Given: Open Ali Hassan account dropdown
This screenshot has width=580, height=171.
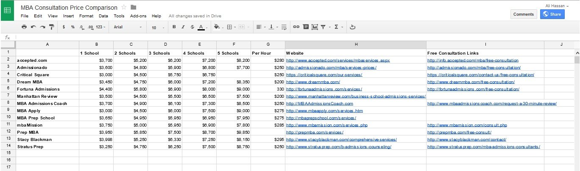Looking at the screenshot, I should click(557, 6).
